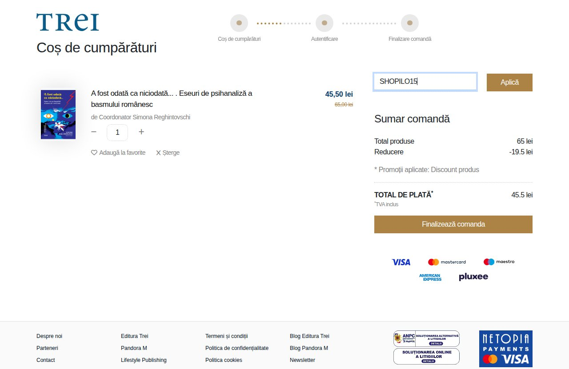Viewport: 569px width, 369px height.
Task: Open Termeni și condiții link
Action: (227, 336)
